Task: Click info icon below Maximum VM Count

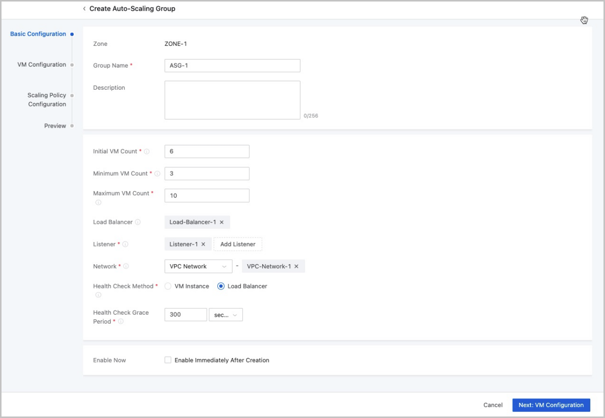Action: pyautogui.click(x=98, y=203)
